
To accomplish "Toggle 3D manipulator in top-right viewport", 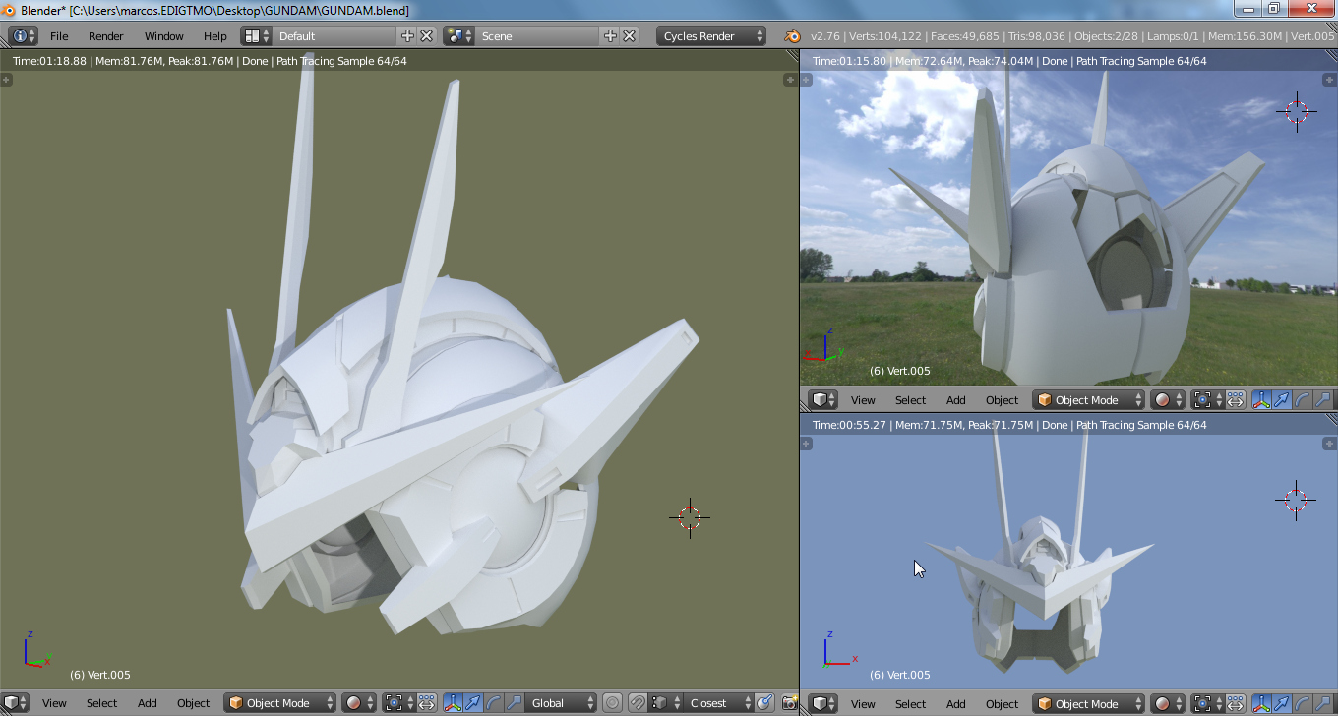I will [1261, 400].
